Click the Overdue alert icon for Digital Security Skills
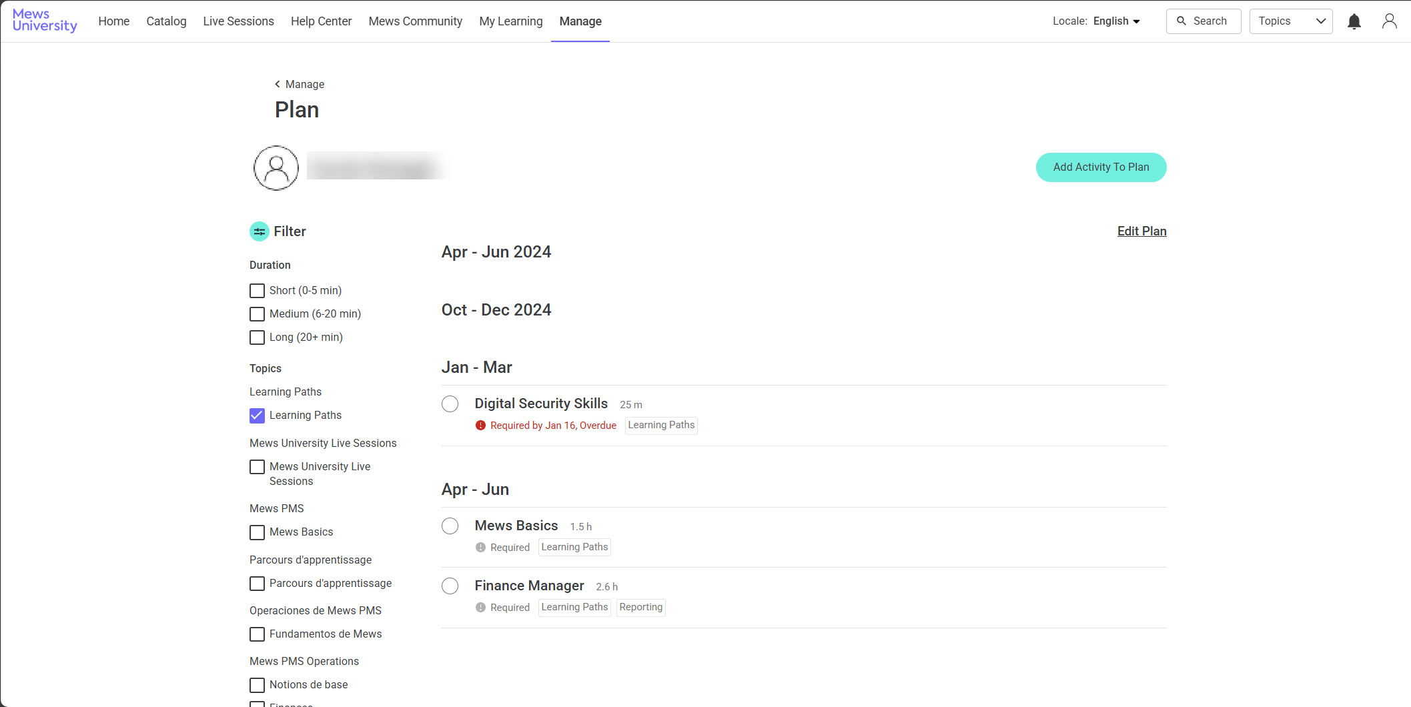The width and height of the screenshot is (1411, 707). tap(480, 426)
